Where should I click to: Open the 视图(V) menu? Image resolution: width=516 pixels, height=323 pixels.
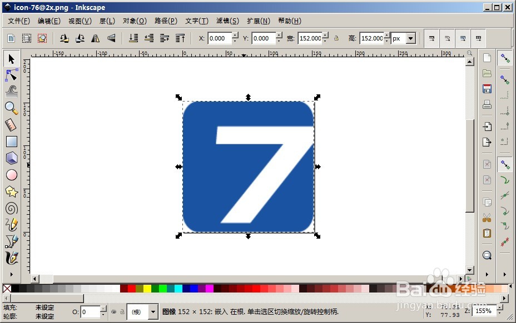pyautogui.click(x=80, y=21)
